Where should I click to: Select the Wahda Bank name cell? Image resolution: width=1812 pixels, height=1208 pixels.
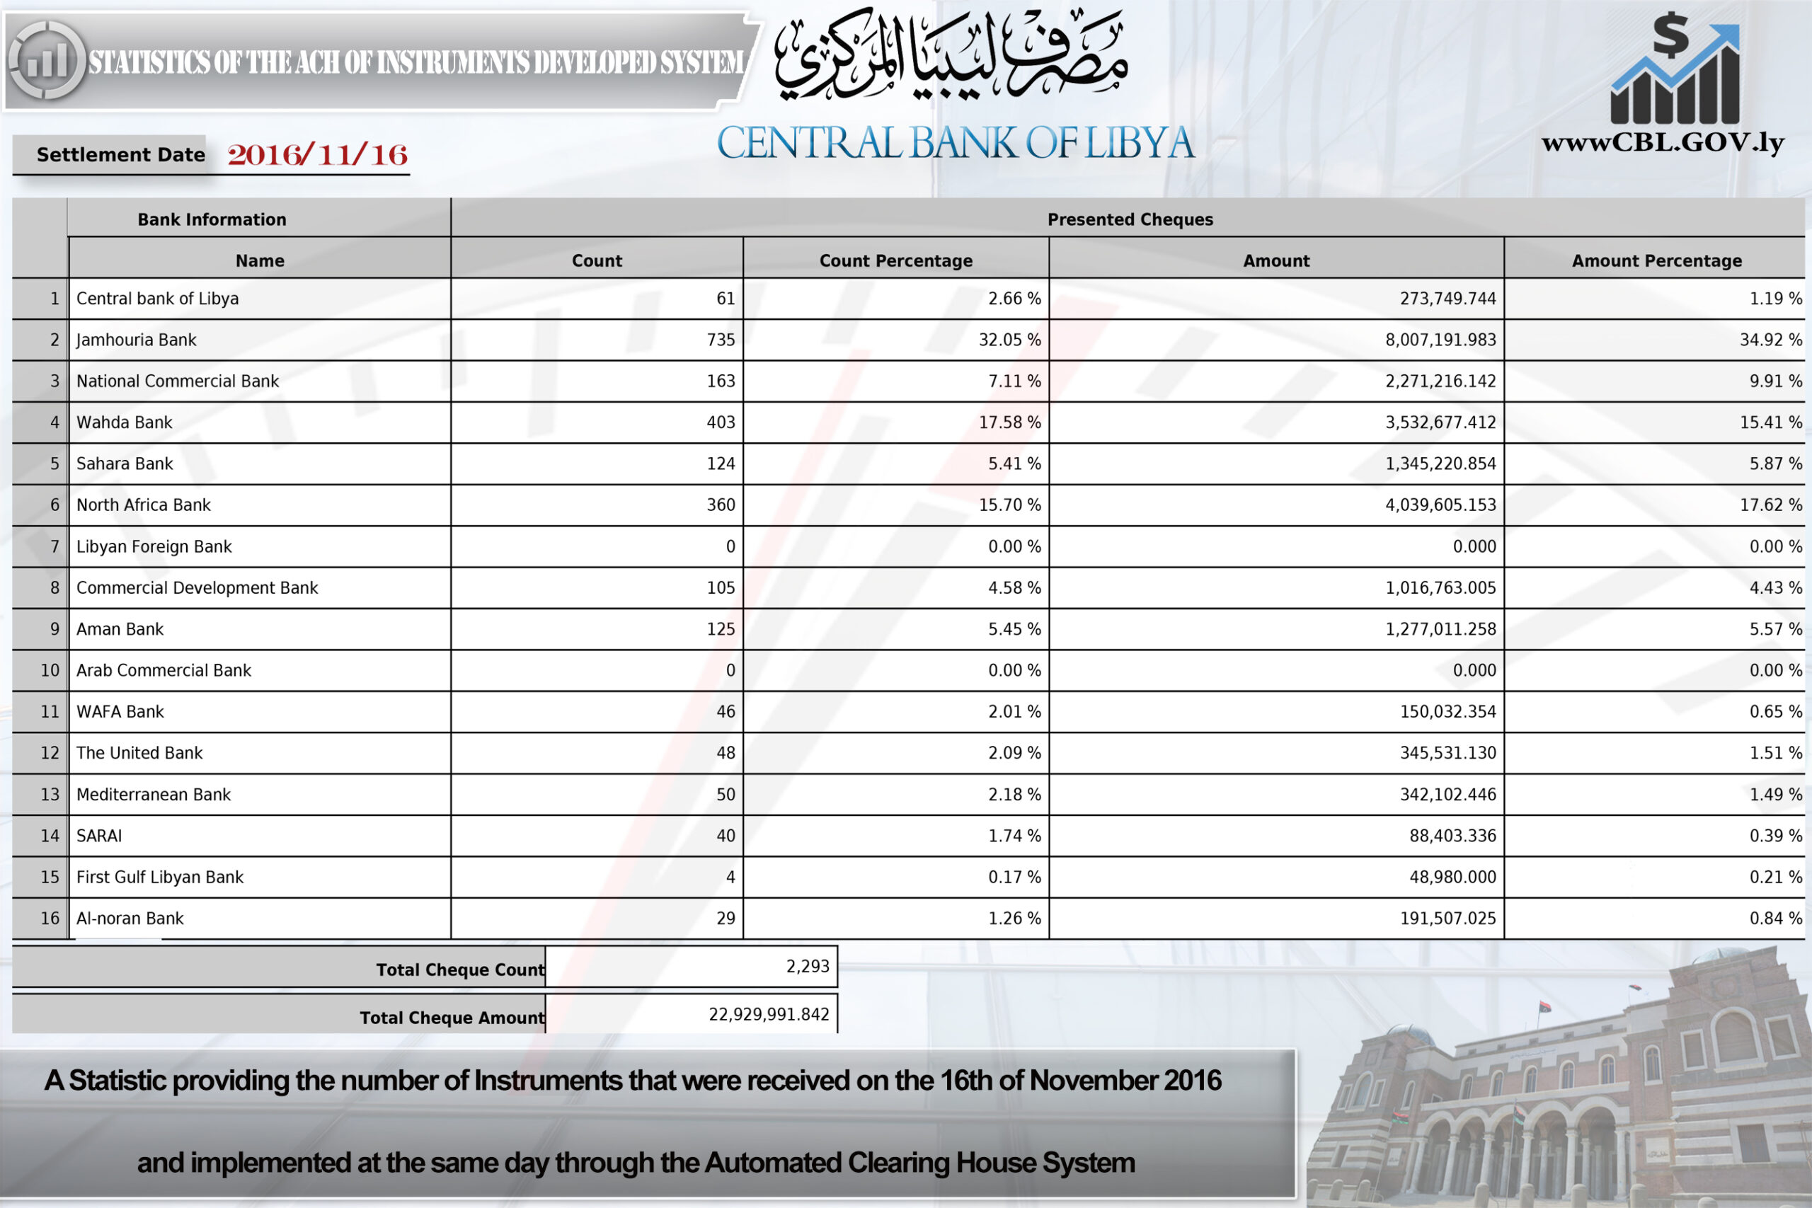[x=260, y=422]
